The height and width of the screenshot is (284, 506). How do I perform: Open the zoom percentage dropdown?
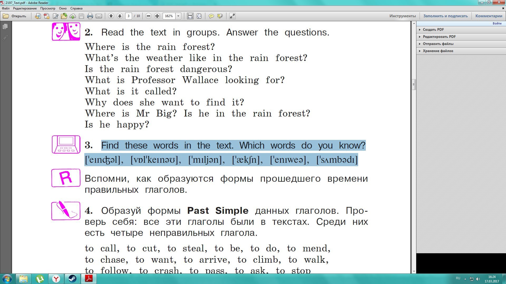[178, 16]
